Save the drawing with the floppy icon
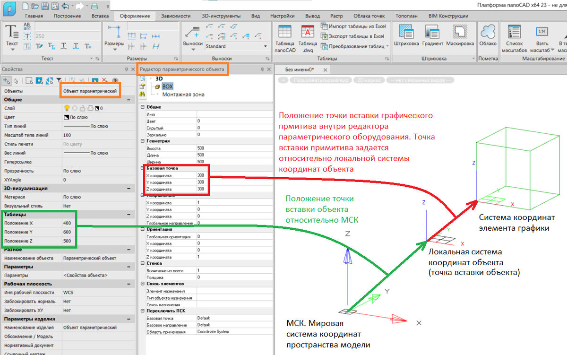 pos(44,7)
